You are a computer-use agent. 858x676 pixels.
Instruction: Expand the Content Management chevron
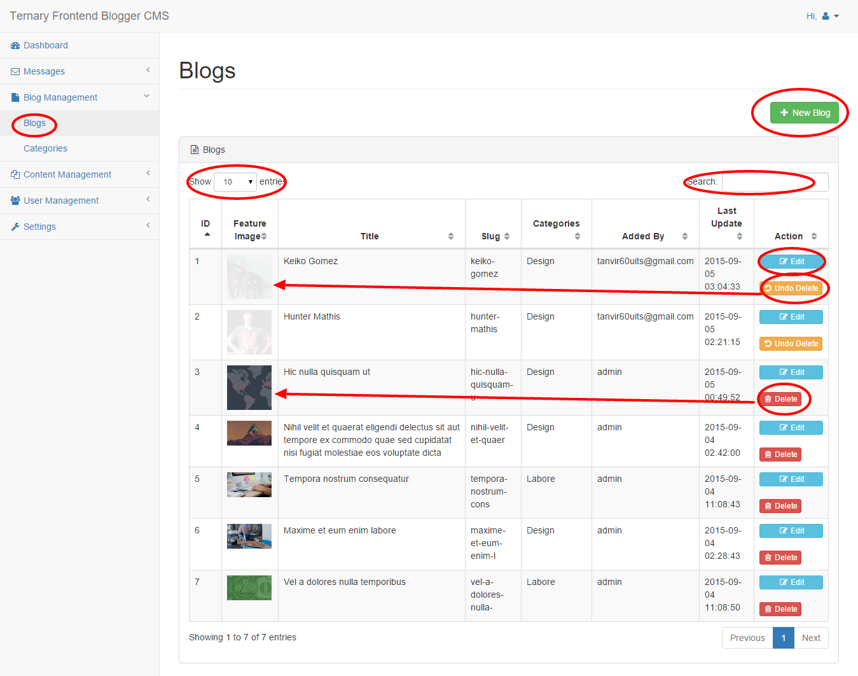pos(148,173)
